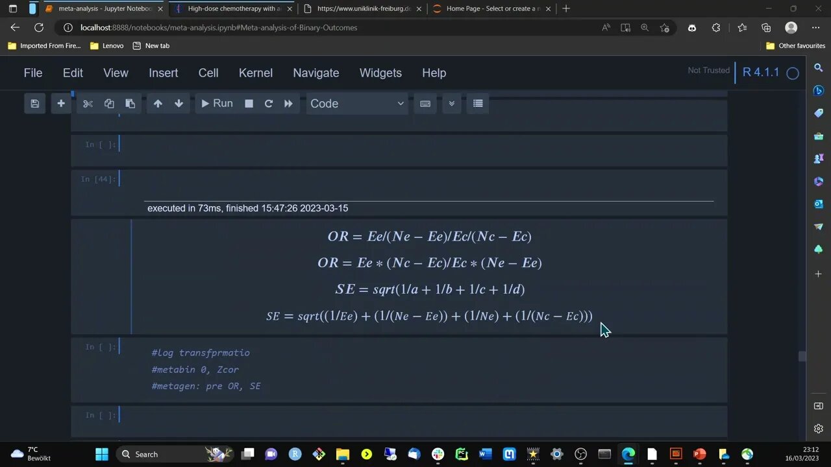Open the cell type dropdown showing Code
This screenshot has height=467, width=831.
pos(357,104)
